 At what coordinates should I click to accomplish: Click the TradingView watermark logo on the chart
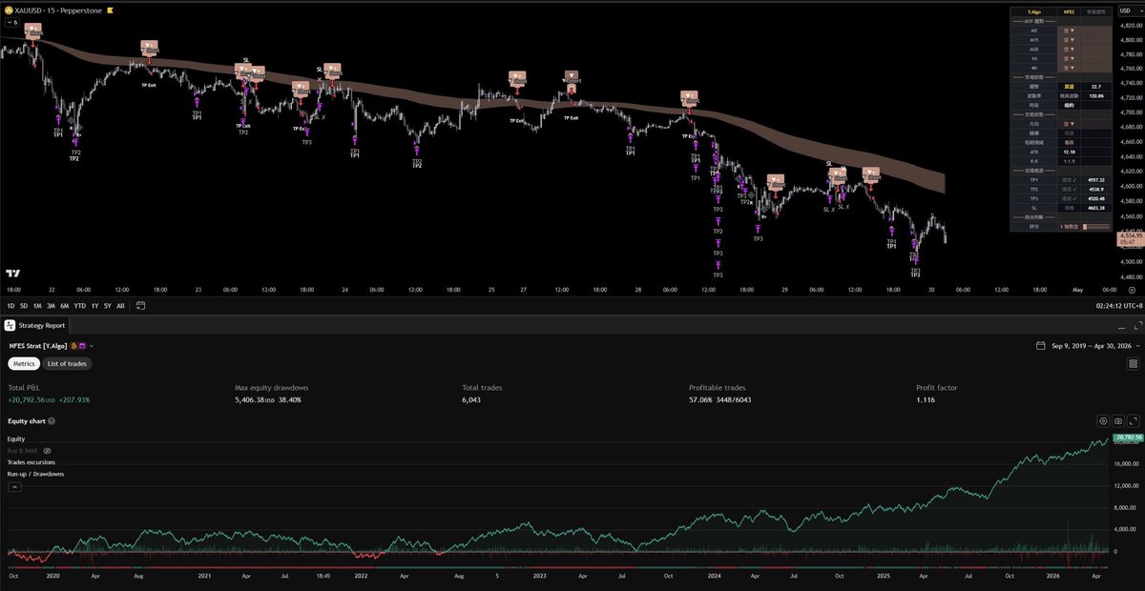click(11, 275)
